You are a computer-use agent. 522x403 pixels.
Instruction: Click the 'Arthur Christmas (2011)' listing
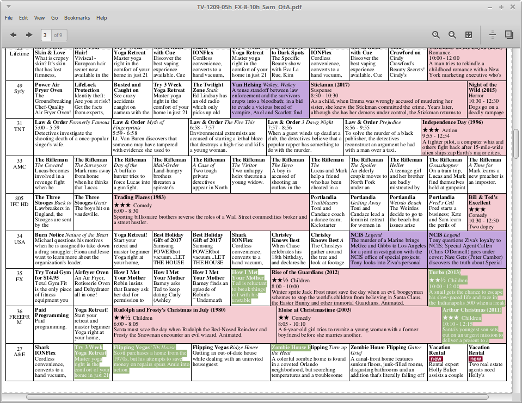(x=474, y=325)
